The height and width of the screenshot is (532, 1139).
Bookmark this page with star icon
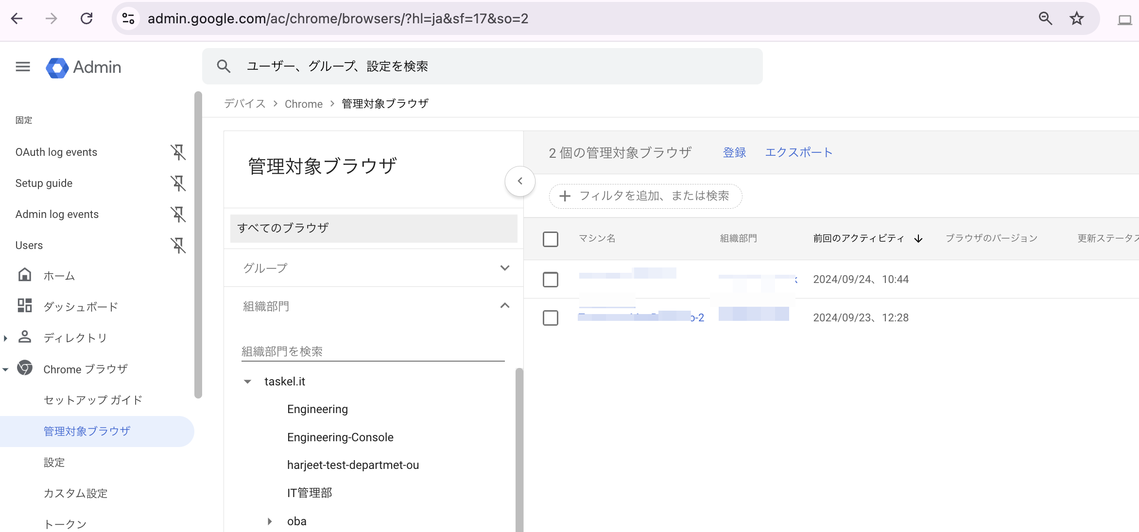tap(1076, 18)
